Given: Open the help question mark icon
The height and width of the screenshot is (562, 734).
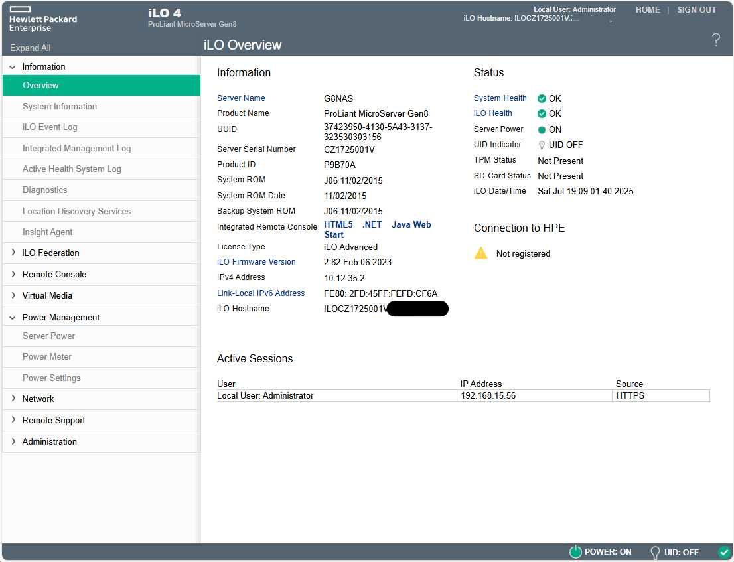Looking at the screenshot, I should 715,40.
